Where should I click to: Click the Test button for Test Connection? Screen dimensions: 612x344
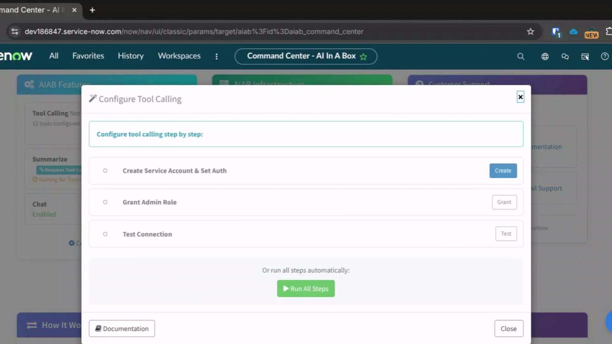(x=506, y=234)
